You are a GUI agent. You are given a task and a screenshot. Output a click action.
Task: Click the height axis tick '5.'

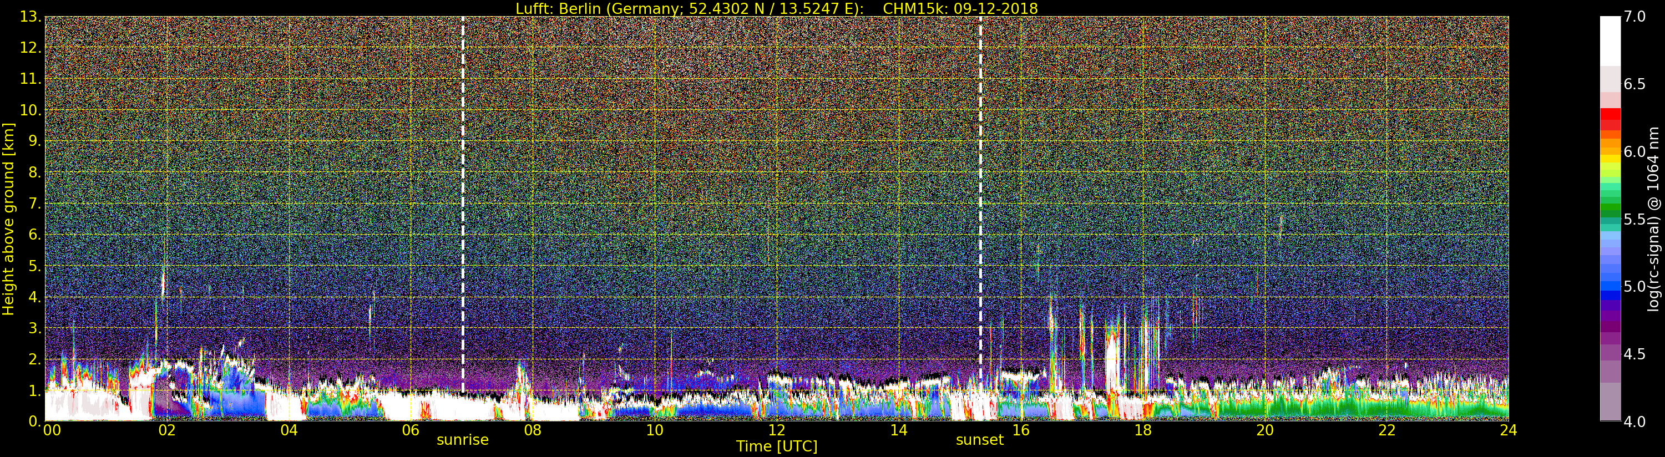(35, 266)
